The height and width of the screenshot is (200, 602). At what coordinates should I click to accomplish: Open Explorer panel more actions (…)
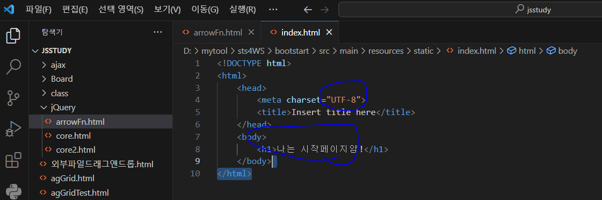(157, 32)
